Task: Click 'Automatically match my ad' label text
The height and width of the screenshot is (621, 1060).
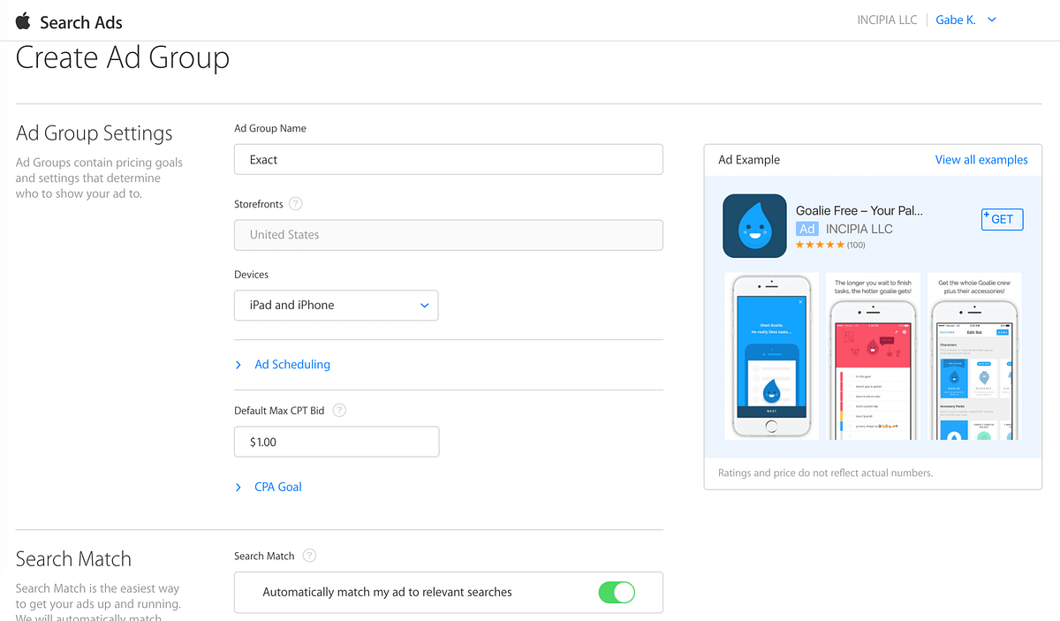Action: tap(387, 592)
